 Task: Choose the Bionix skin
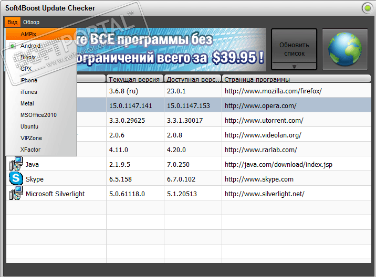pos(41,57)
